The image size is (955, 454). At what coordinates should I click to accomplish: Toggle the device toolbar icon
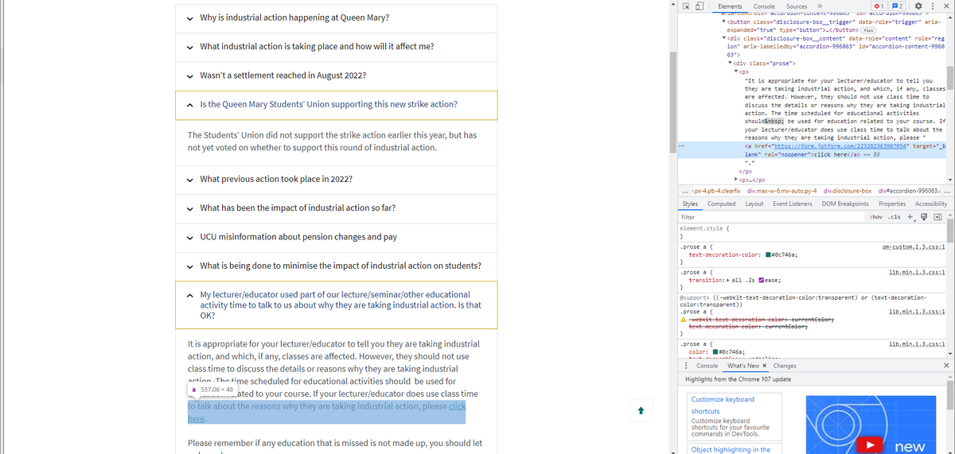[x=698, y=6]
